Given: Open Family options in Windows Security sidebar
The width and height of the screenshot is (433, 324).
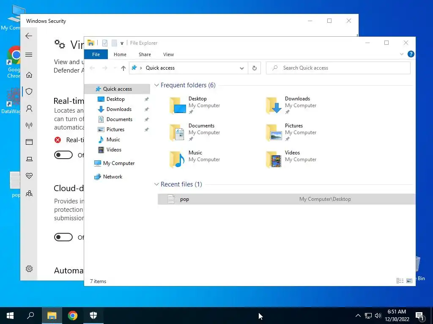Looking at the screenshot, I should click(29, 193).
